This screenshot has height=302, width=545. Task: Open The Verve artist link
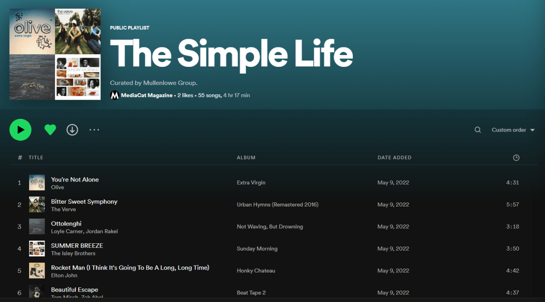pos(63,209)
